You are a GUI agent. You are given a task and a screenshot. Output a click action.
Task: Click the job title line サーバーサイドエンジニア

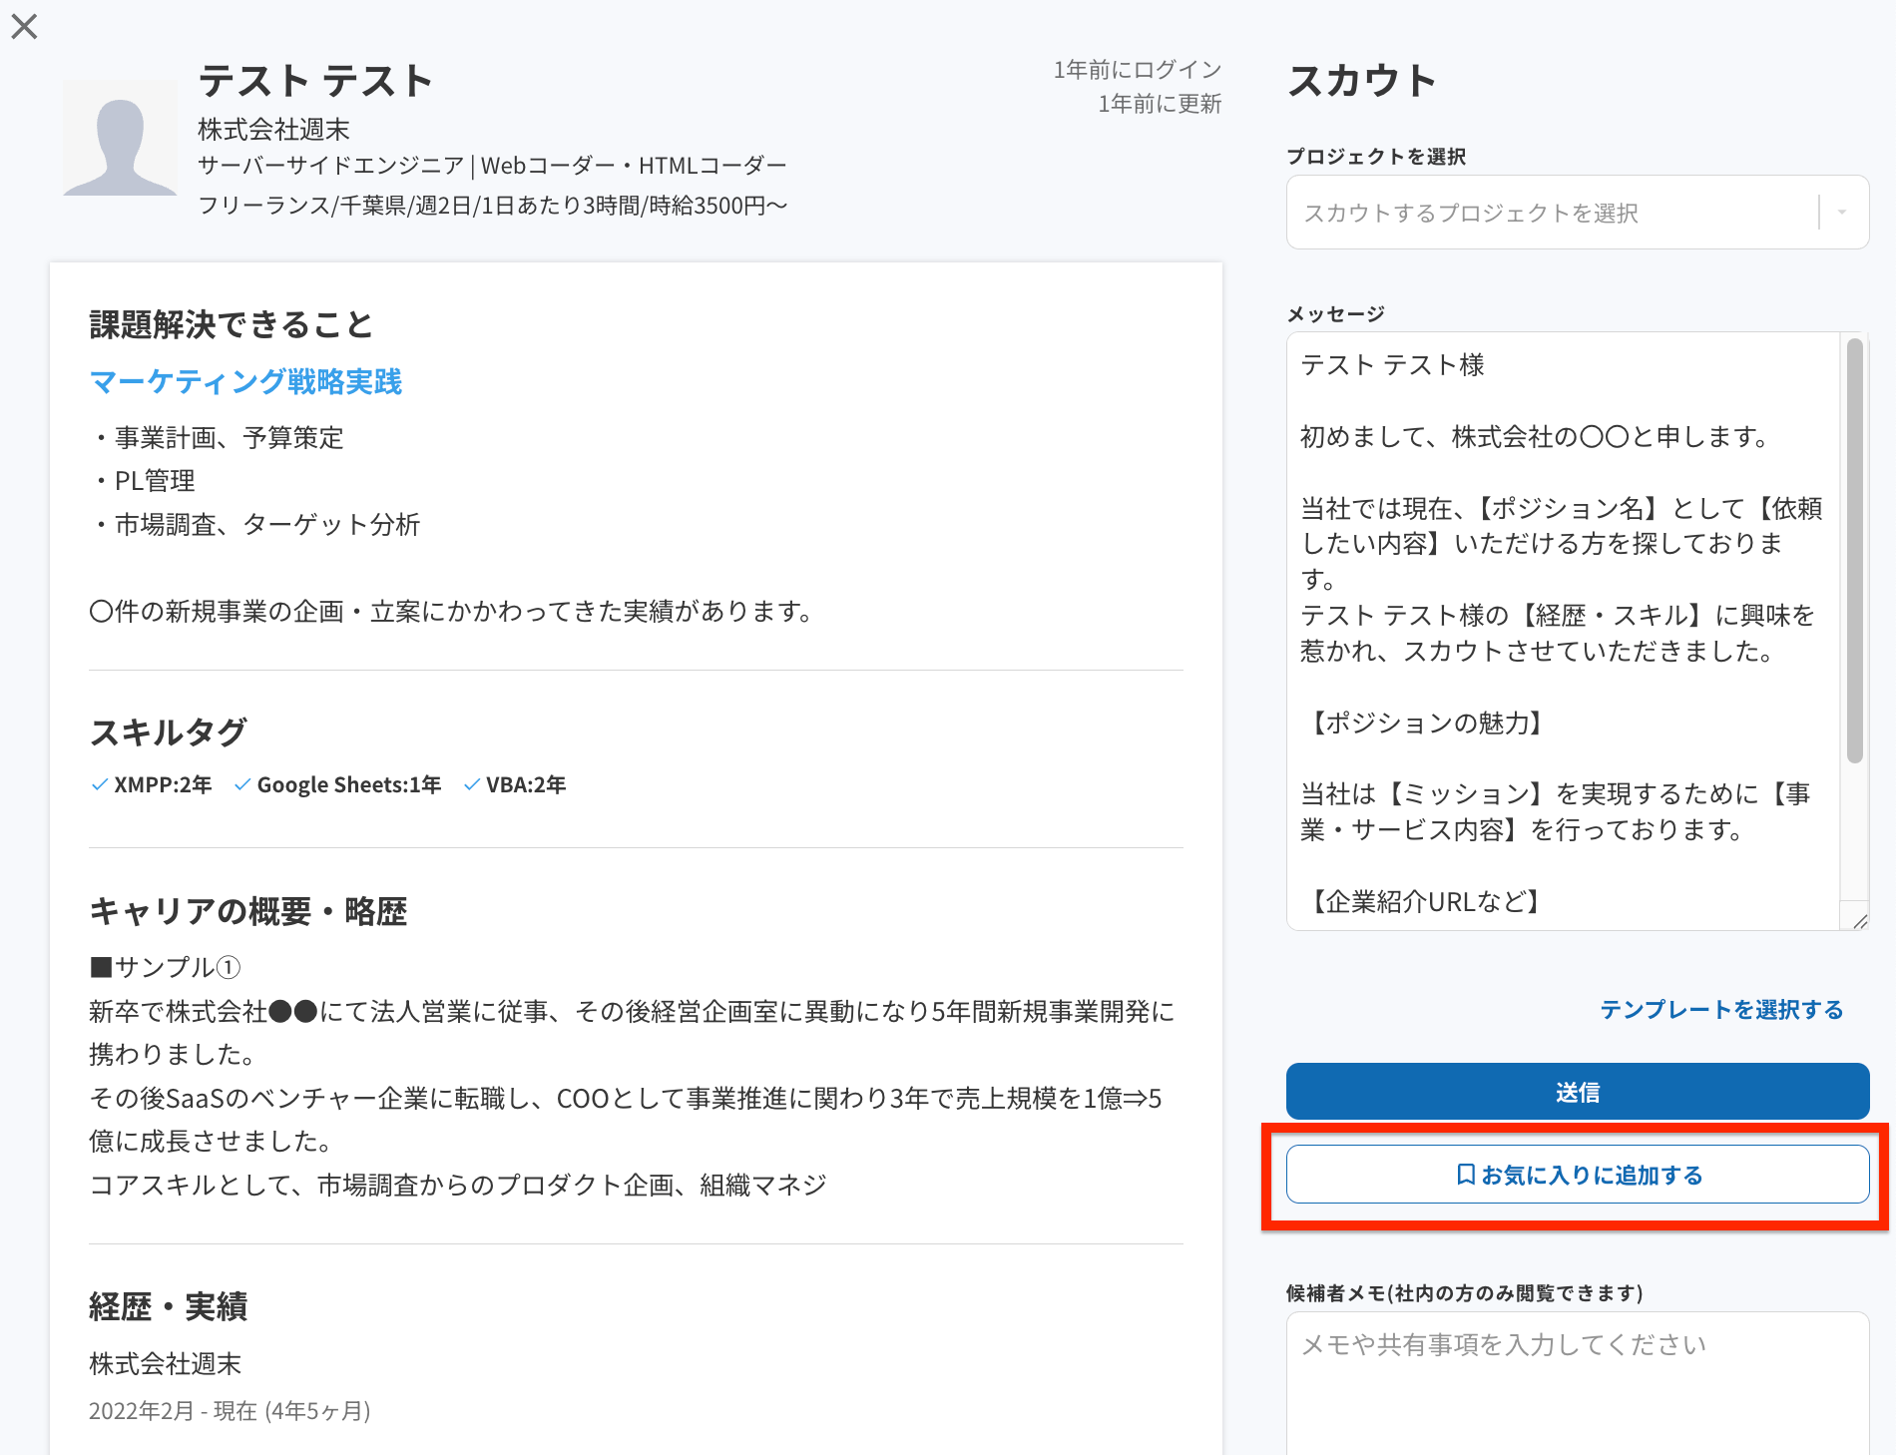coord(493,166)
